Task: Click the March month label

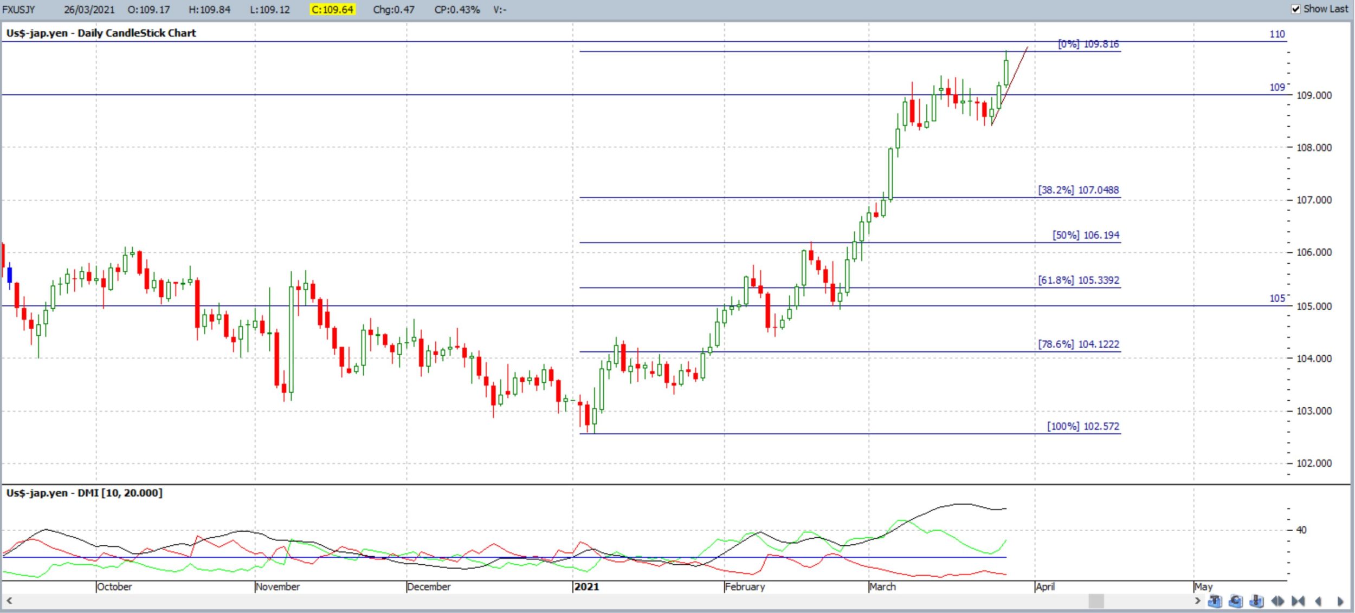Action: [882, 586]
